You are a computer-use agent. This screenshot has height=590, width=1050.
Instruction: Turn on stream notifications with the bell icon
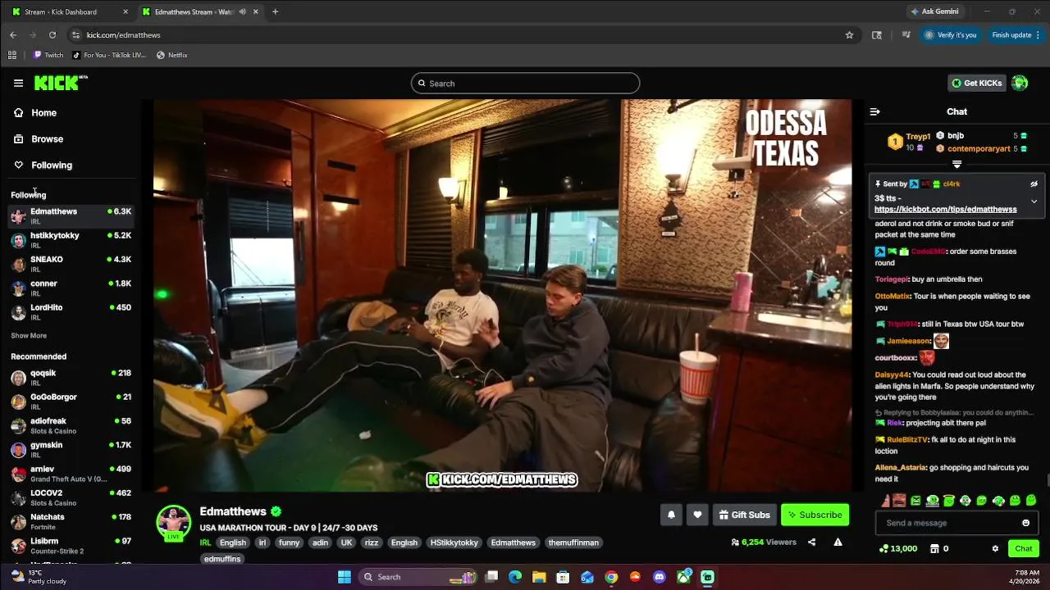tap(671, 515)
